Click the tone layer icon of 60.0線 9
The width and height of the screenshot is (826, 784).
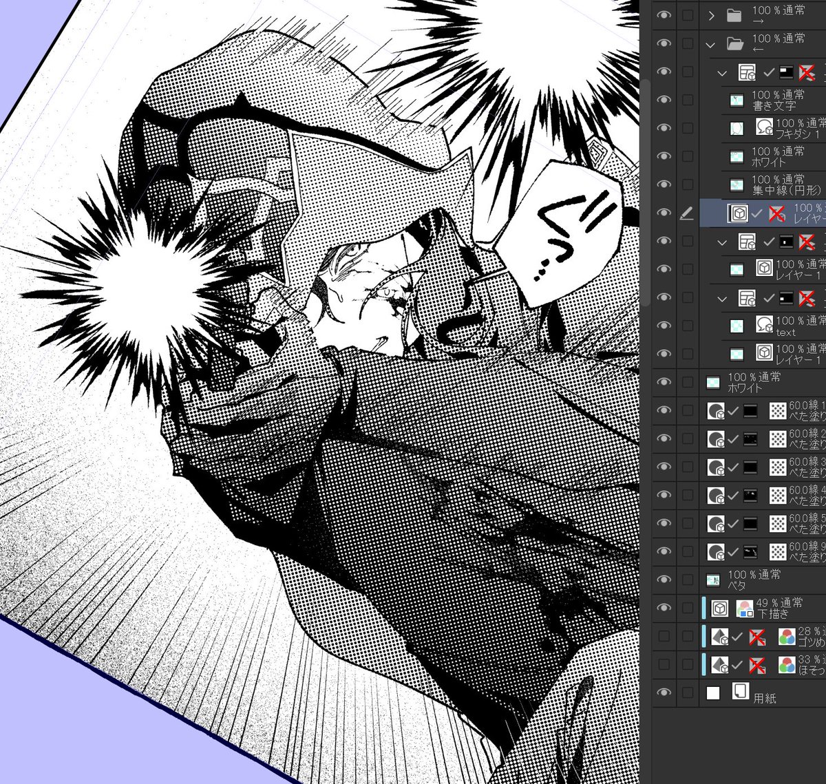tap(716, 552)
